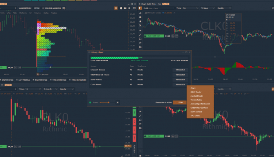Open the STYLE settings button
Screen dimensions: 274x157
37,8
